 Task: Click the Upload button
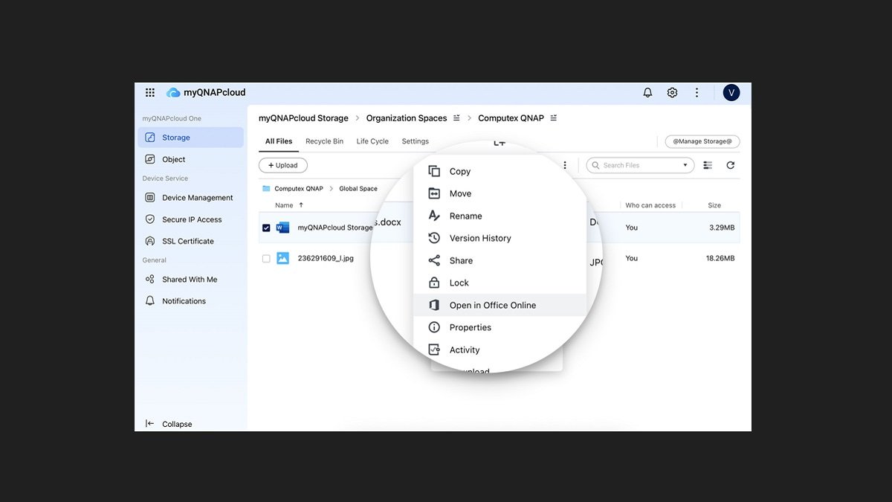(283, 165)
